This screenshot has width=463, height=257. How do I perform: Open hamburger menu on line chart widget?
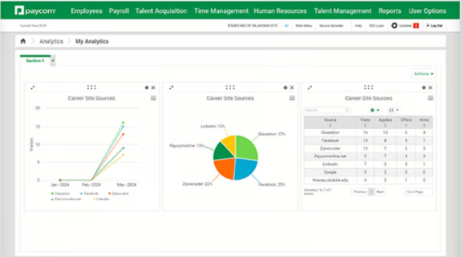click(x=153, y=98)
